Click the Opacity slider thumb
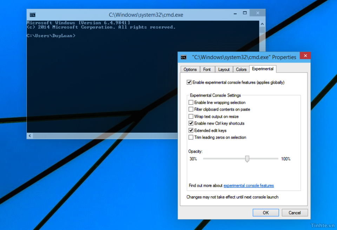This screenshot has width=337, height=230. tap(247, 159)
